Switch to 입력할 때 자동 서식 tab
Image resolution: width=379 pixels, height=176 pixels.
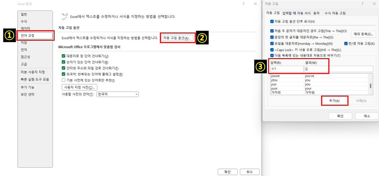[x=296, y=13]
